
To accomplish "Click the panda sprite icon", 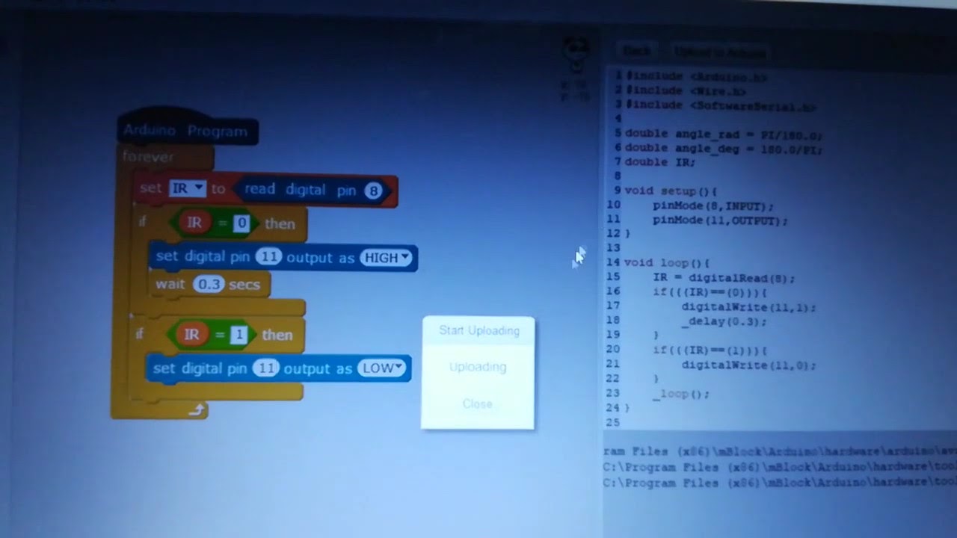I will click(575, 55).
